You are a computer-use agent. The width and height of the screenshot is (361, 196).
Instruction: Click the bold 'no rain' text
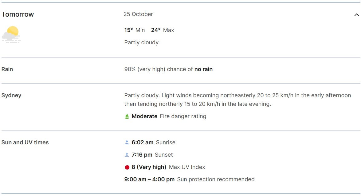(203, 69)
